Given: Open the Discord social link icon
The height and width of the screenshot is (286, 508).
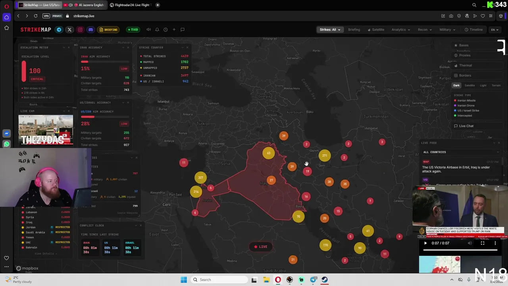Looking at the screenshot, I should tap(90, 29).
